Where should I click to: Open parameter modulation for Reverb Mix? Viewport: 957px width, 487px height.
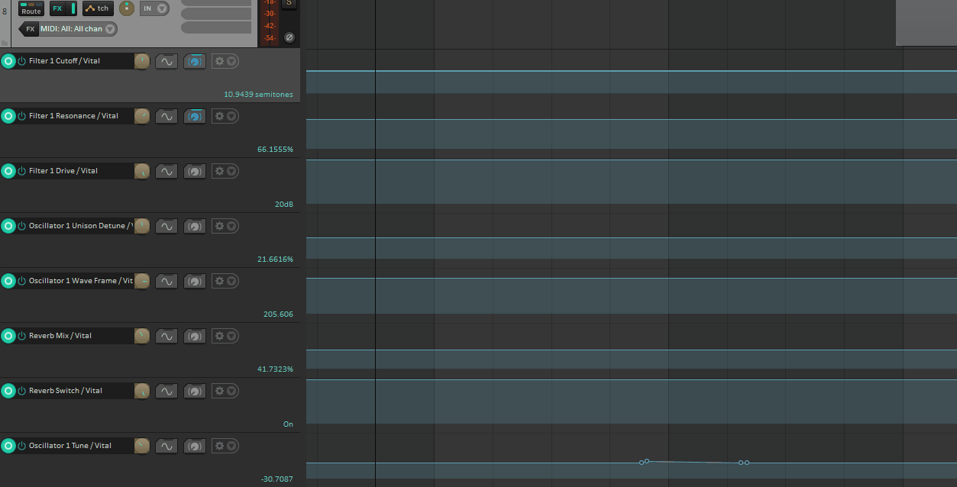[x=195, y=336]
